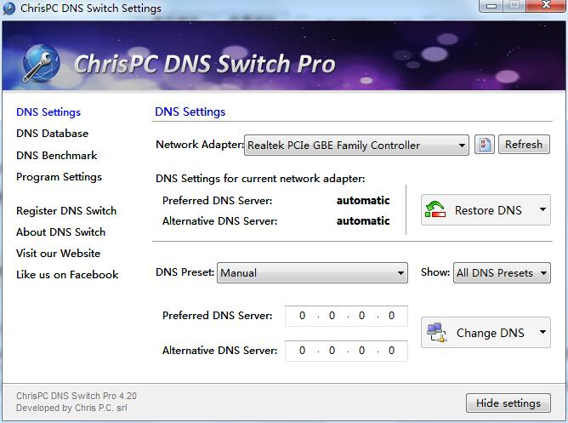The image size is (568, 423).
Task: Open Program Settings
Action: (59, 177)
